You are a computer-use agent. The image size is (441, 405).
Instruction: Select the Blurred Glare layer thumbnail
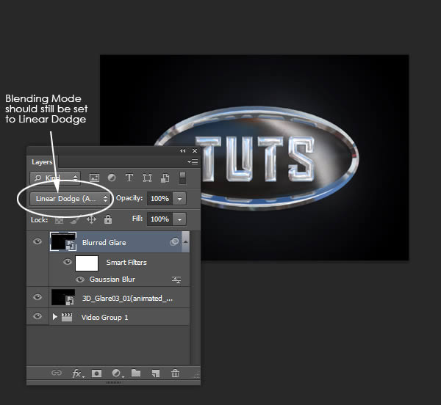pos(63,241)
